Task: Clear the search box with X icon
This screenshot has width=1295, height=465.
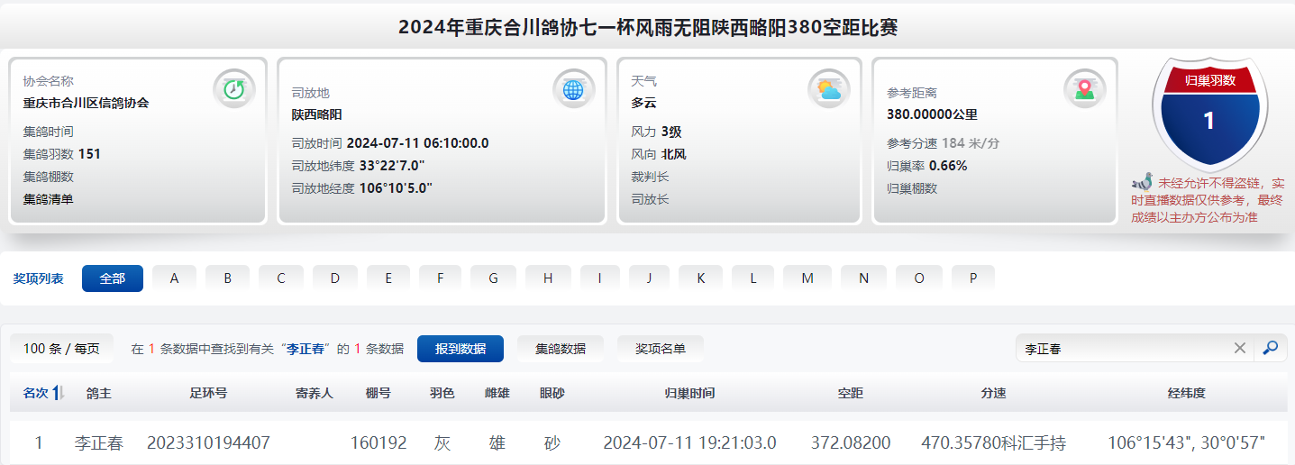Action: [x=1239, y=349]
